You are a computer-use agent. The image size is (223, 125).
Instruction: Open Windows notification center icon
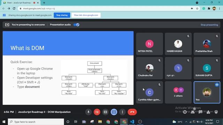coord(217,122)
